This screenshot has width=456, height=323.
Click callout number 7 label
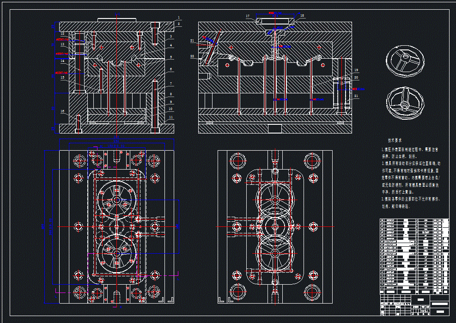(171, 84)
